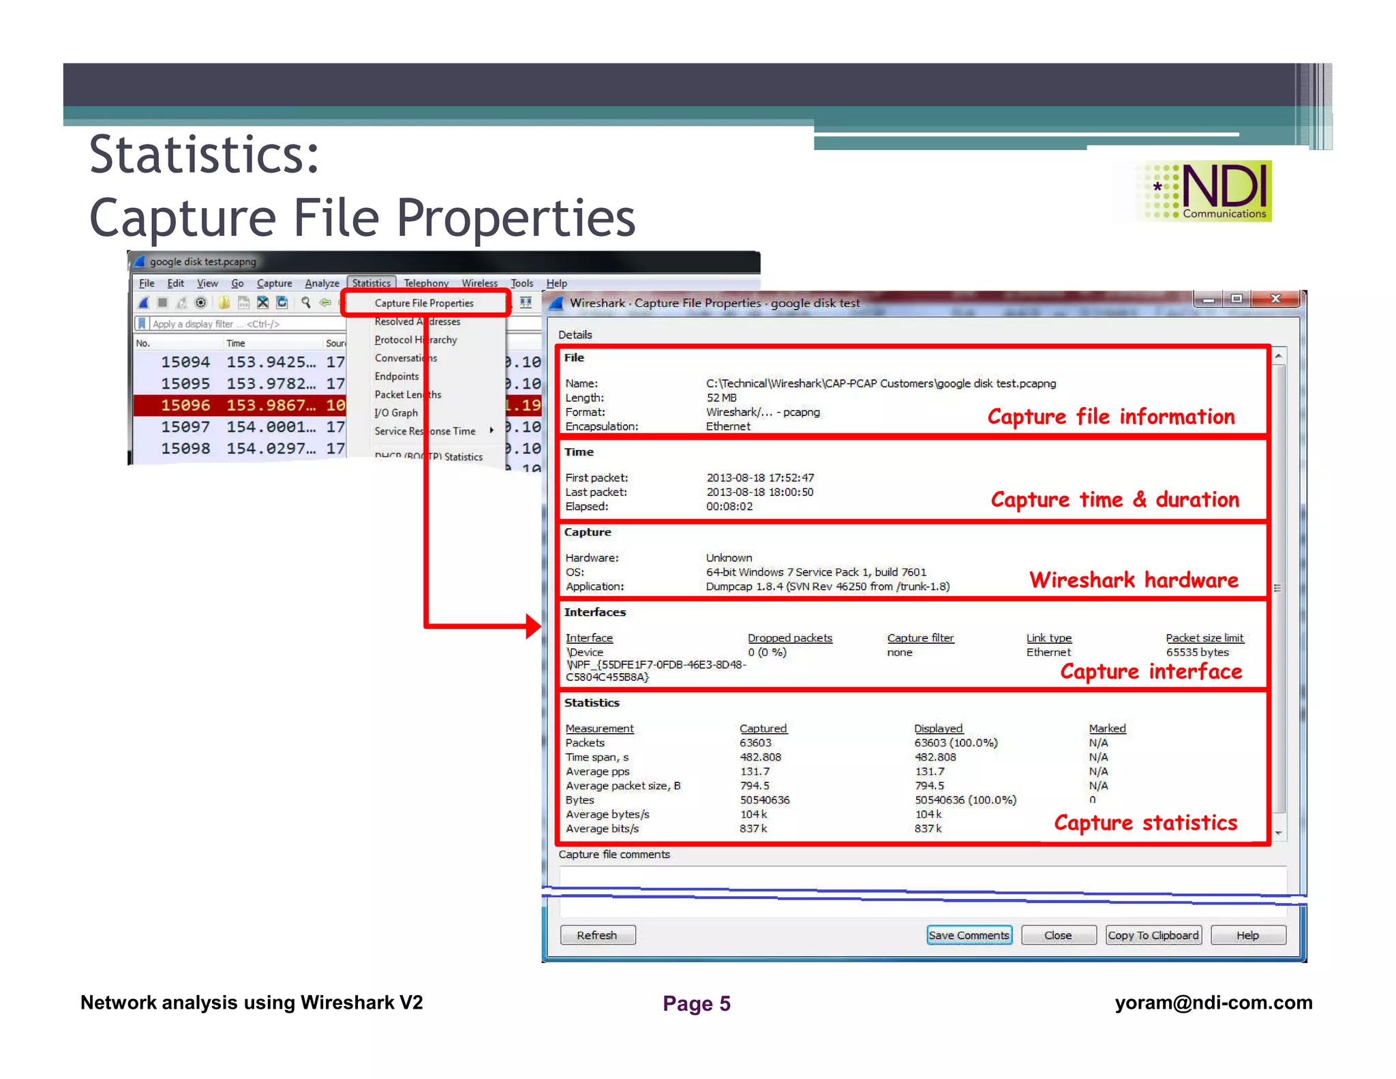The height and width of the screenshot is (1079, 1396).
Task: Click the close capture file X icon
Action: tap(262, 303)
